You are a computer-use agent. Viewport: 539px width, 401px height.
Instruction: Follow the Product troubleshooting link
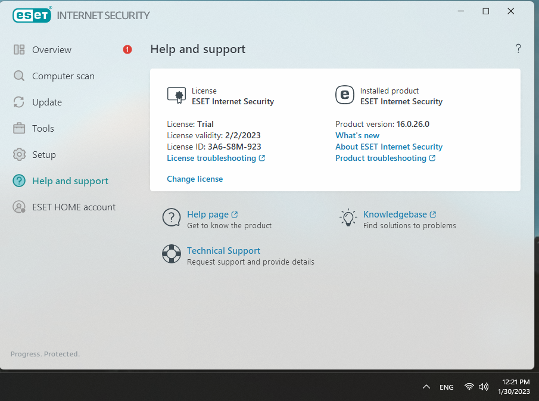[381, 158]
